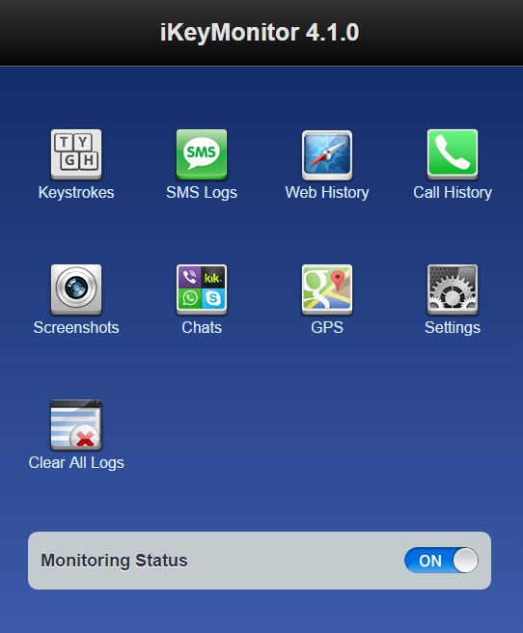Open the Web History compass icon

click(x=327, y=155)
